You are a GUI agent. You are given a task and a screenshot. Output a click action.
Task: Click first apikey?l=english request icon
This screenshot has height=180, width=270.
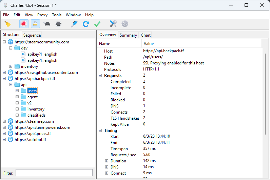point(23,54)
